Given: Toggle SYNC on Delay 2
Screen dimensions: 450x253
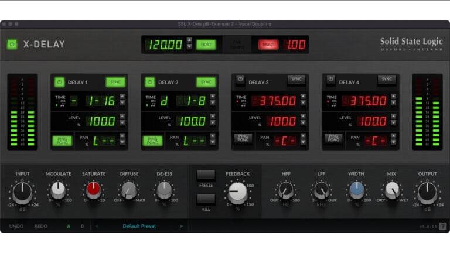Looking at the screenshot, I should click(x=206, y=82).
